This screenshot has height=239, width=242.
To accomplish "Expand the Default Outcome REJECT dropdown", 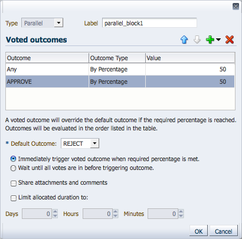I will point(94,143).
